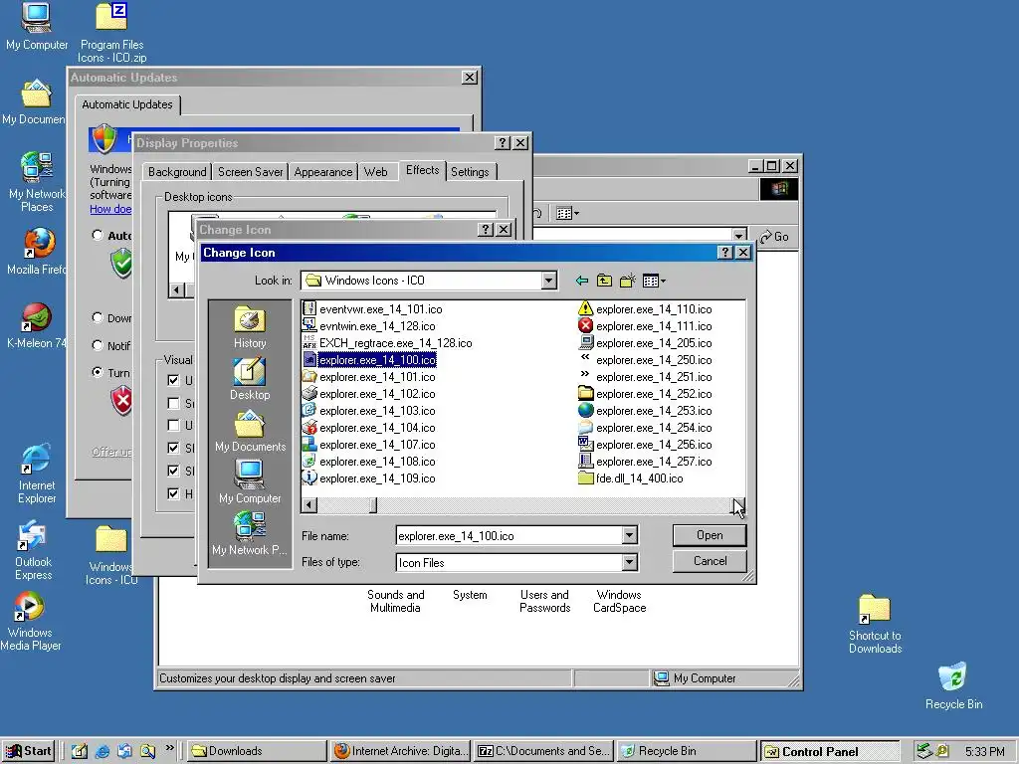Screen dimensions: 1019x764
Task: Click explorer.exe_14_251.ico file name
Action: click(x=654, y=377)
